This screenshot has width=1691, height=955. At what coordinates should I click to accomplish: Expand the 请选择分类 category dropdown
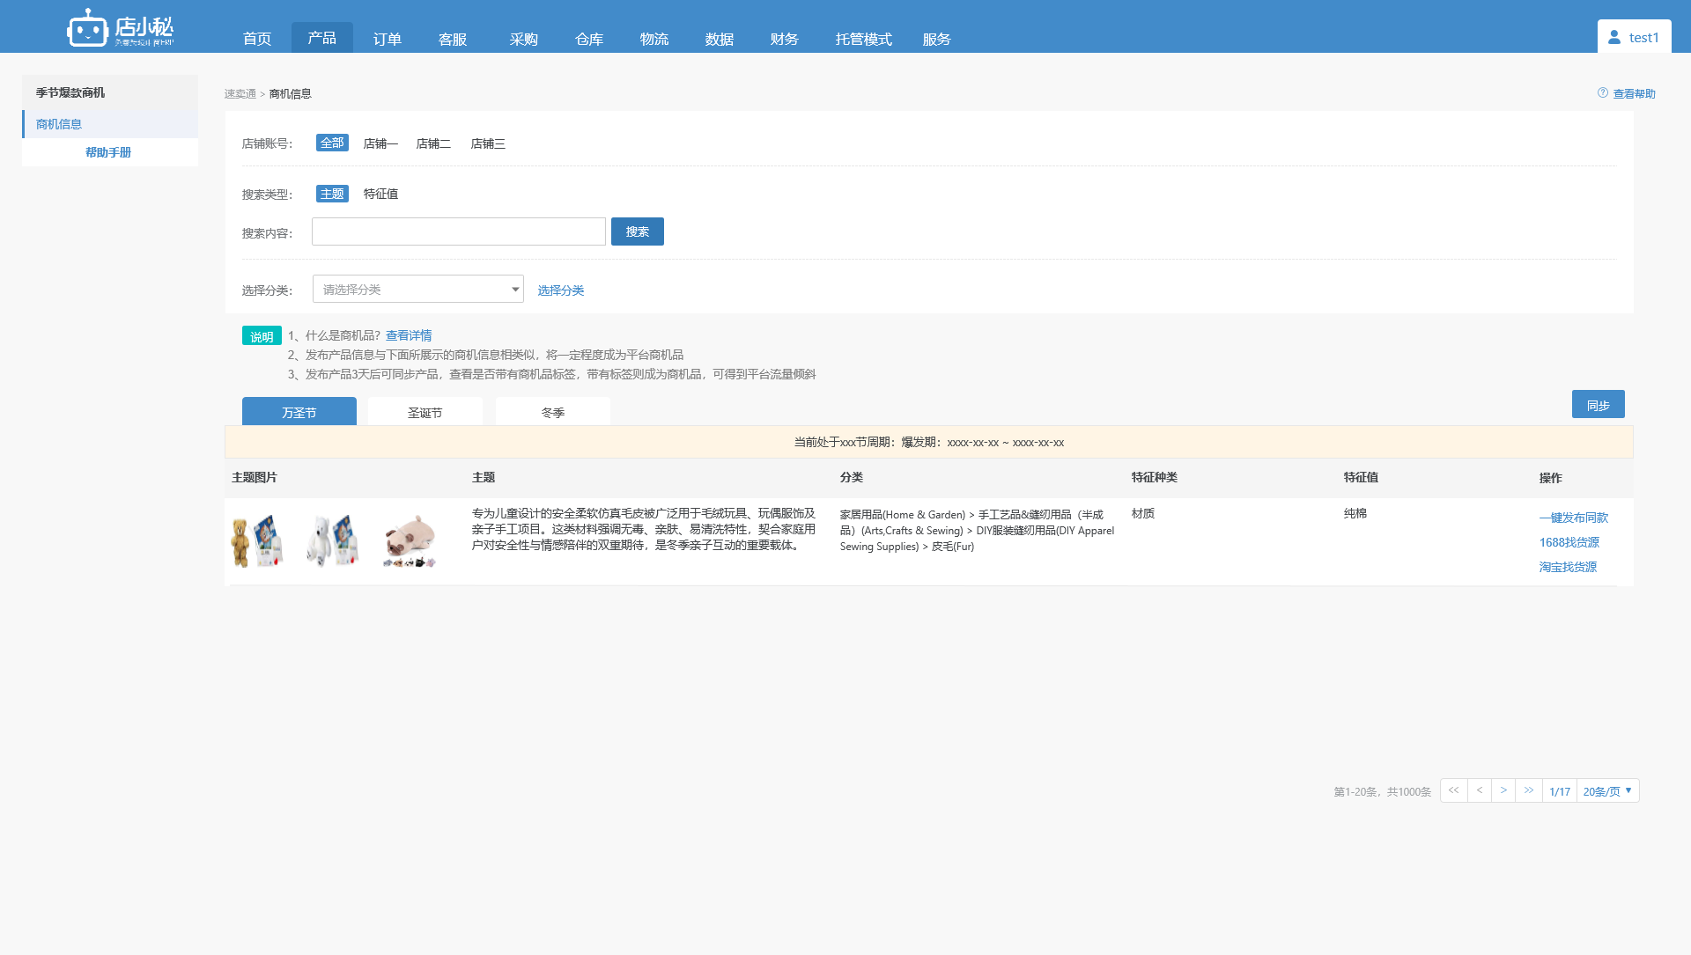418,289
